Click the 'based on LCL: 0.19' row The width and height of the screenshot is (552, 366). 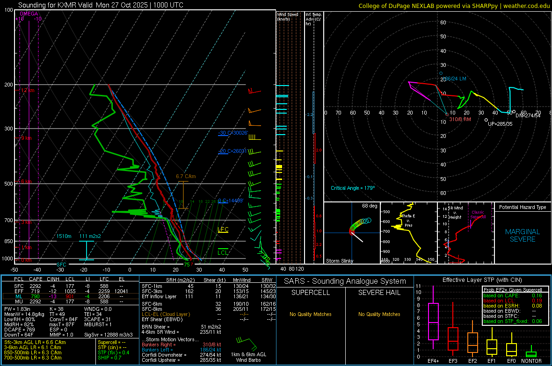pyautogui.click(x=513, y=301)
